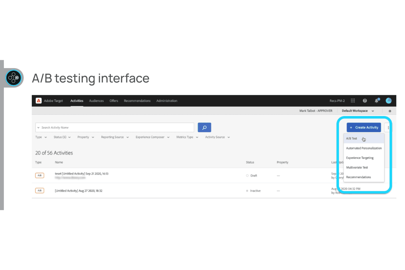Focus the Search Activity Name field
Image resolution: width=405 pixels, height=270 pixels.
pos(115,127)
